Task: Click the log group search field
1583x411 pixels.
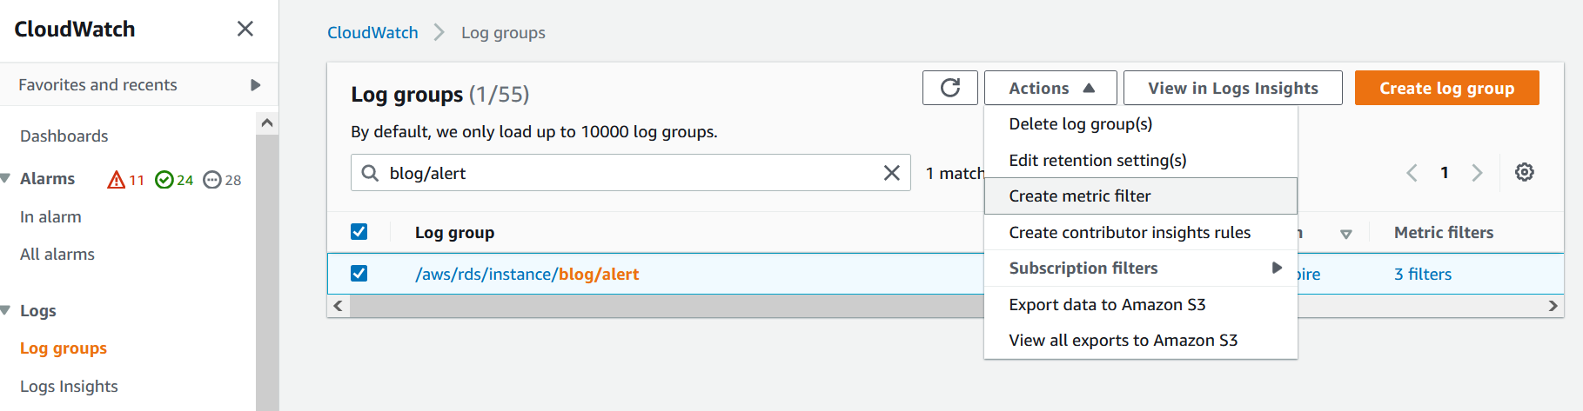Action: point(630,173)
